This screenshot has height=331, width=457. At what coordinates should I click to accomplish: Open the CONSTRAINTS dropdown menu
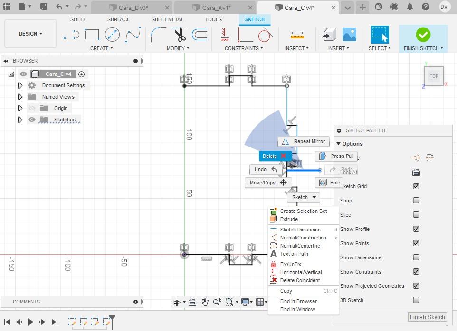244,48
